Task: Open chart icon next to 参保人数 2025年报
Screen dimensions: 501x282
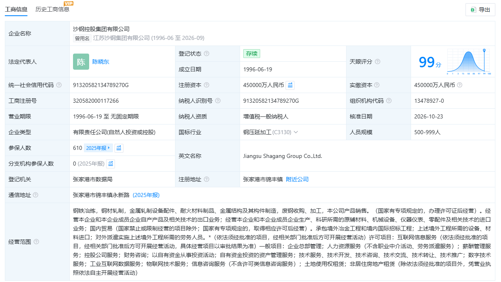Action: [x=119, y=148]
